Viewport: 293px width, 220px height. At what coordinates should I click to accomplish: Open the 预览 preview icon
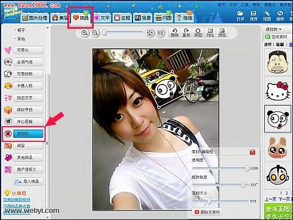[x=222, y=33]
